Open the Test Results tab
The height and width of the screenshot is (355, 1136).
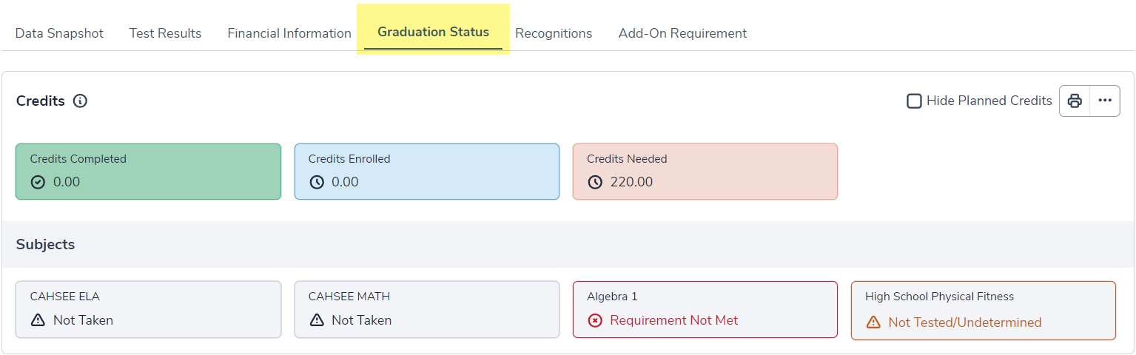[x=165, y=33]
